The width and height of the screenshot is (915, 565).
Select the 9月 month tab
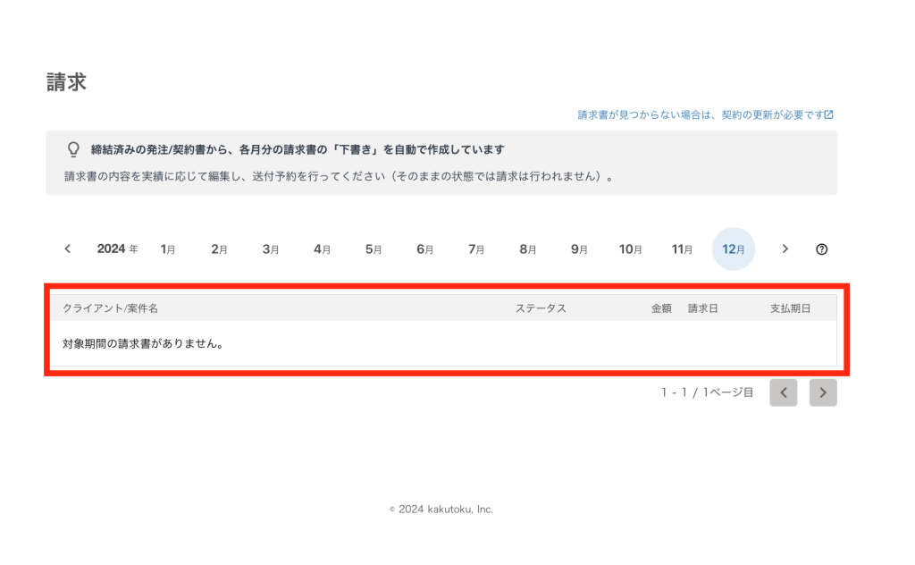click(579, 249)
